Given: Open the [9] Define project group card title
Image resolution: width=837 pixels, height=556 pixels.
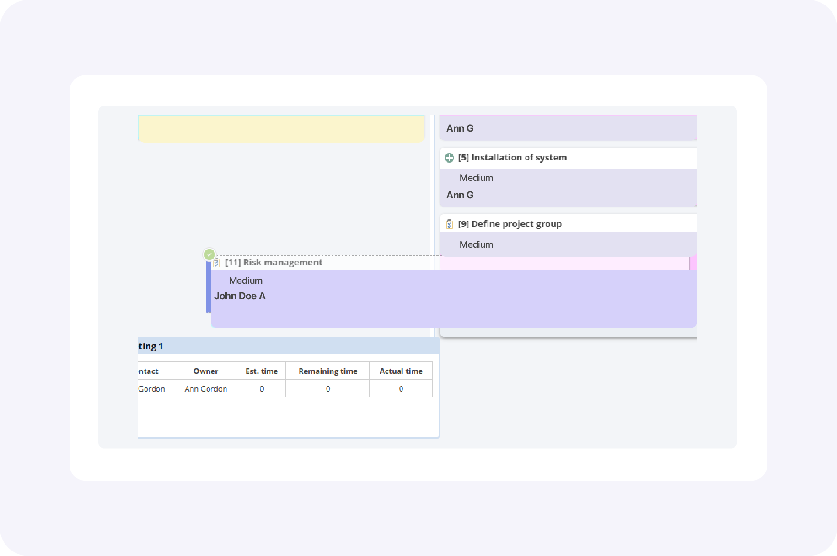Looking at the screenshot, I should [510, 224].
